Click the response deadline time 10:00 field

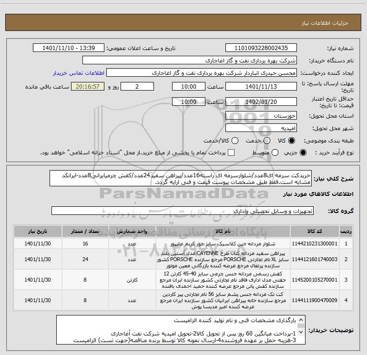pos(189,86)
